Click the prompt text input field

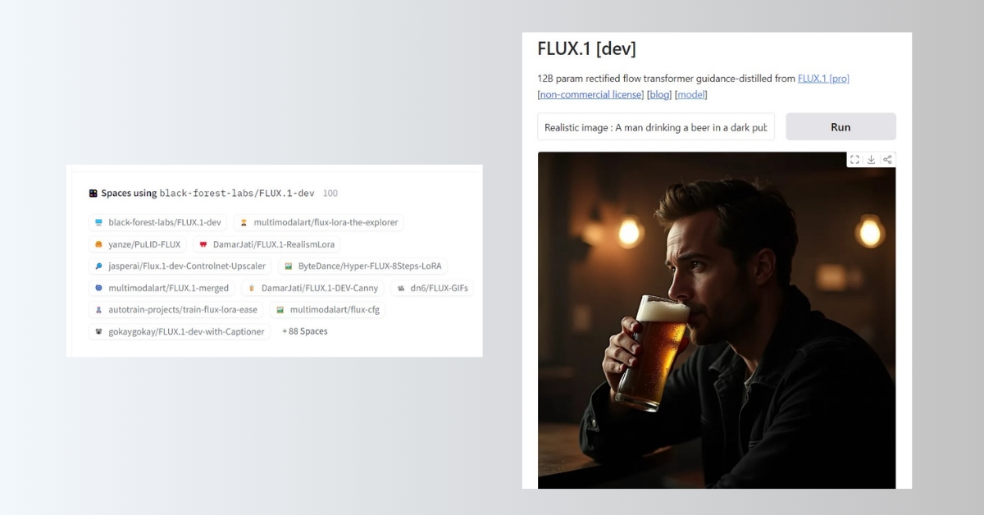pos(656,127)
